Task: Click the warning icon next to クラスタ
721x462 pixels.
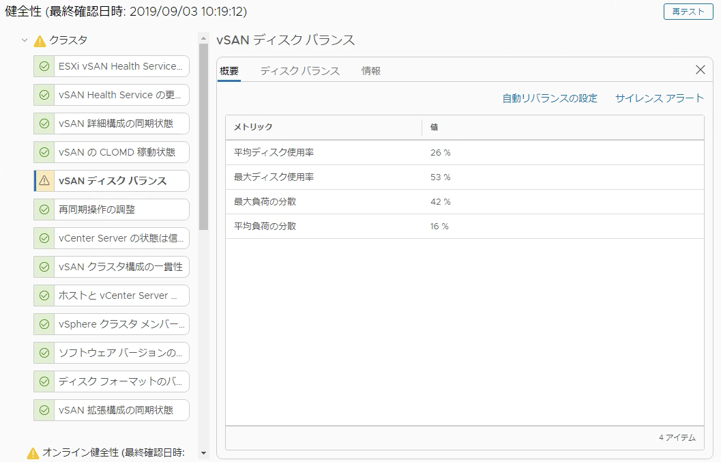Action: (x=40, y=41)
